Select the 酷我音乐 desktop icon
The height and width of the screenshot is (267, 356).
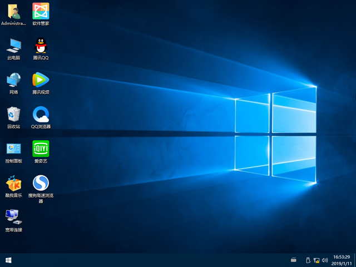pyautogui.click(x=13, y=183)
